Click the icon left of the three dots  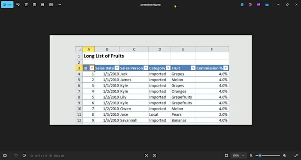51,4
